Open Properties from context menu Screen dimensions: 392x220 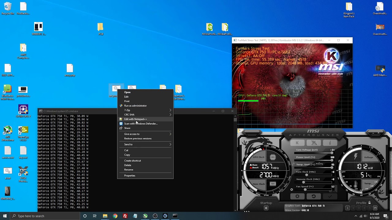[x=145, y=175]
